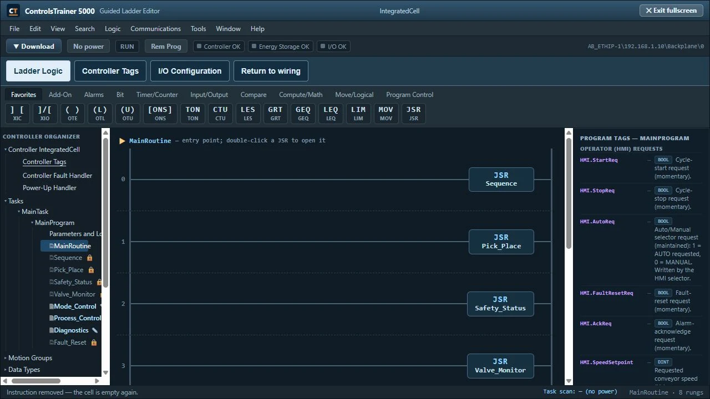
Task: Select the OTL latch instruction
Action: tap(100, 113)
